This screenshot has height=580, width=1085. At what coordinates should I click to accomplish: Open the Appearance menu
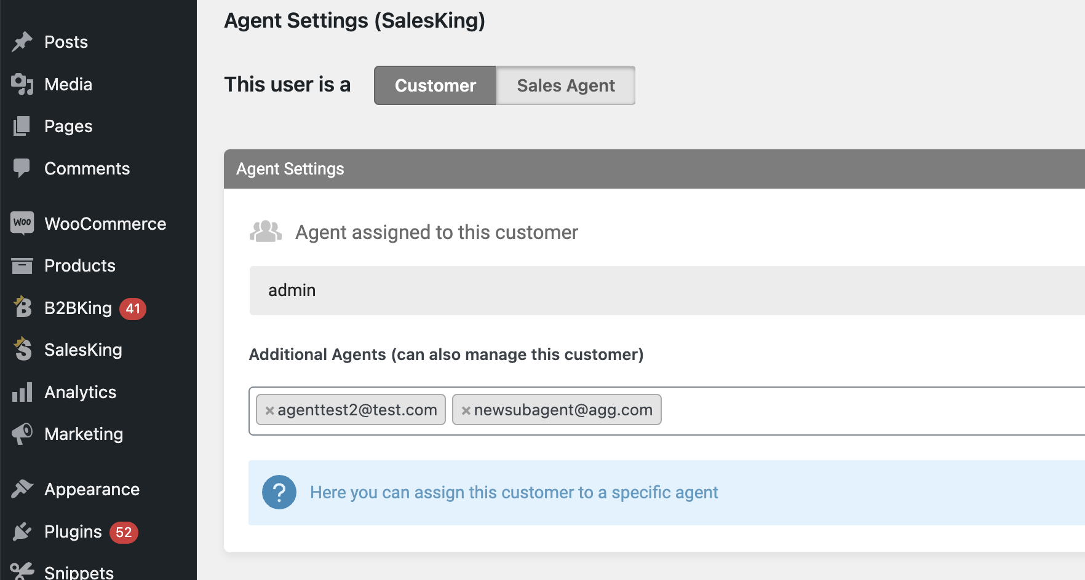(x=92, y=489)
